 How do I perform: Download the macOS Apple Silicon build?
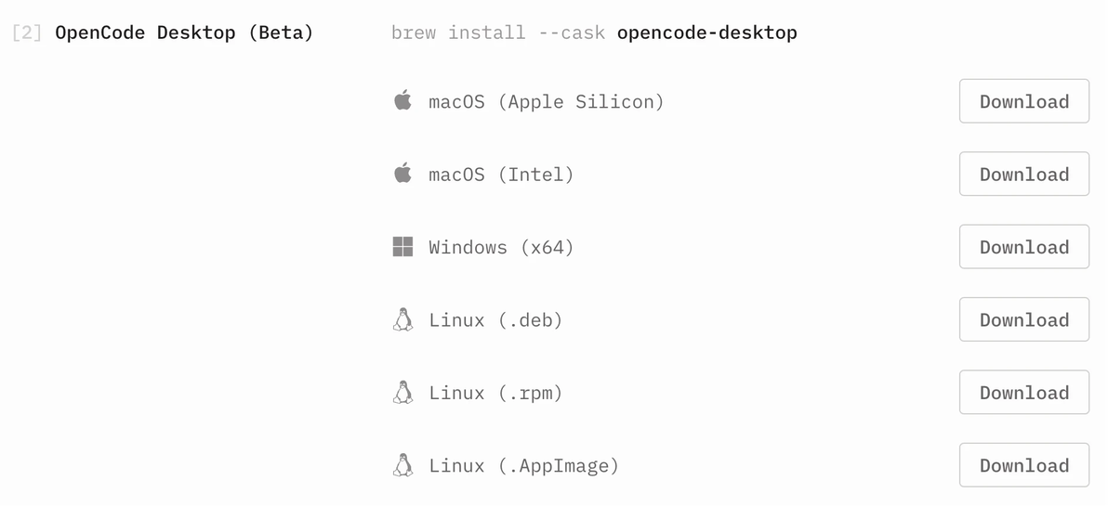(x=1024, y=101)
